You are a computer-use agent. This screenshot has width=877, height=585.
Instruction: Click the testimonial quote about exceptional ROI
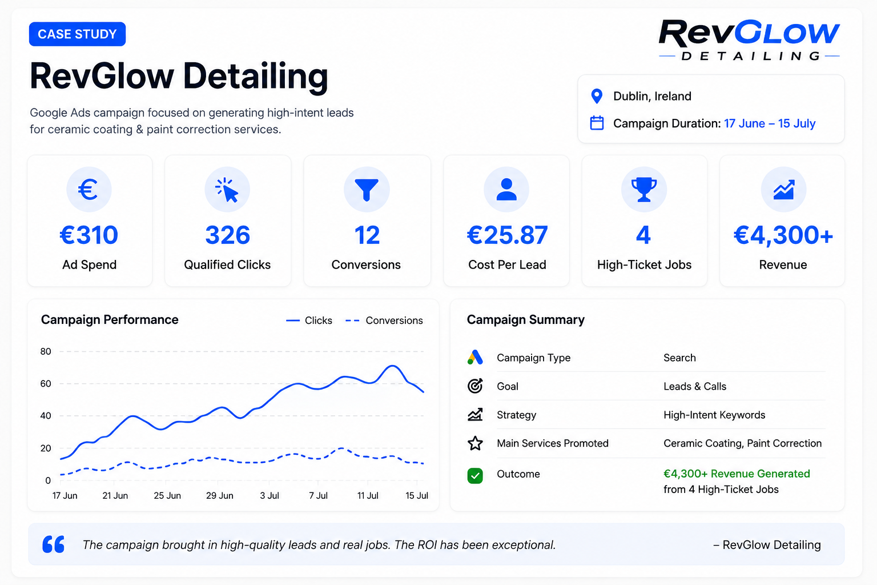319,545
